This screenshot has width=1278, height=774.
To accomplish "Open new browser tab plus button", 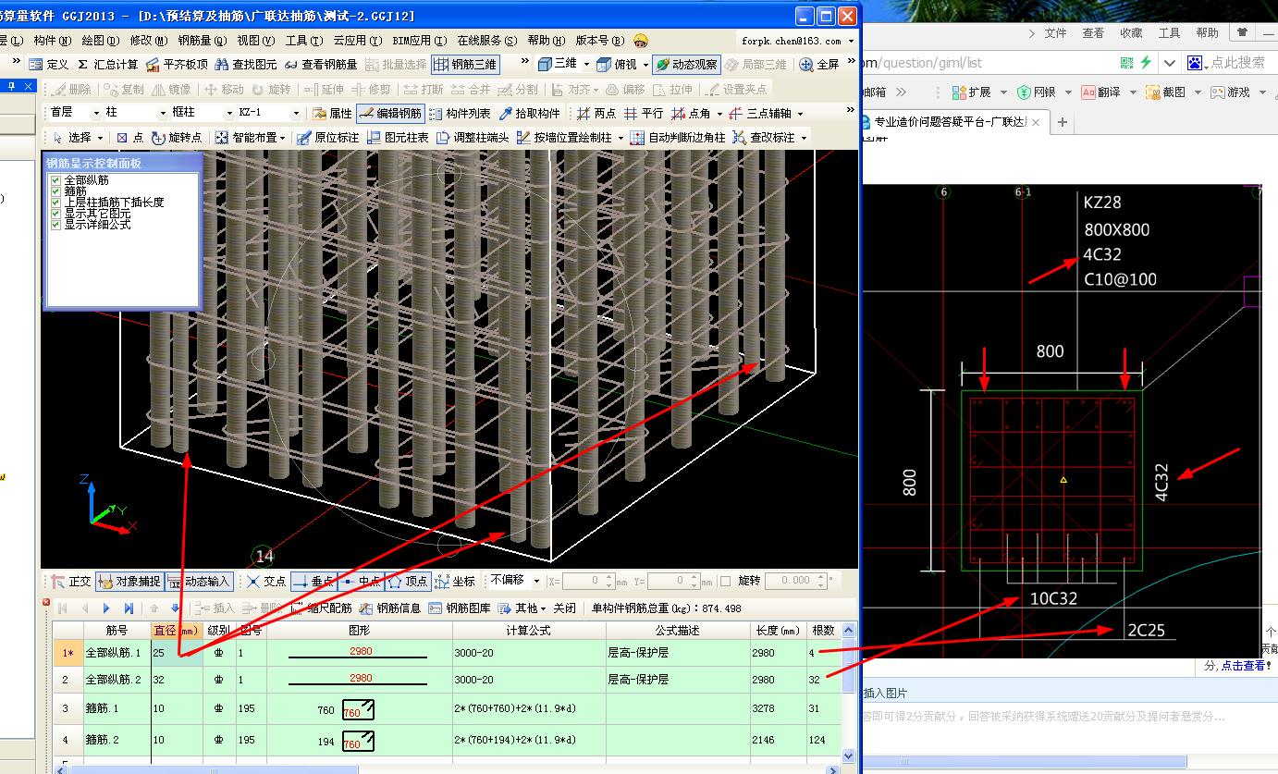I will [1063, 122].
